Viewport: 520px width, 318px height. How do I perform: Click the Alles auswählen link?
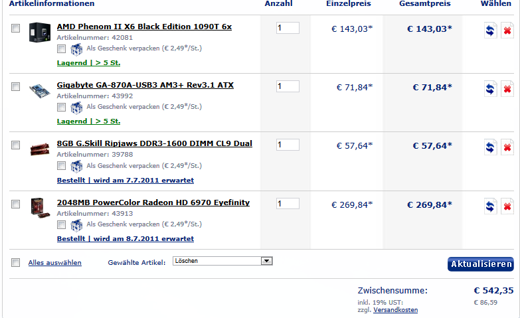pyautogui.click(x=54, y=263)
